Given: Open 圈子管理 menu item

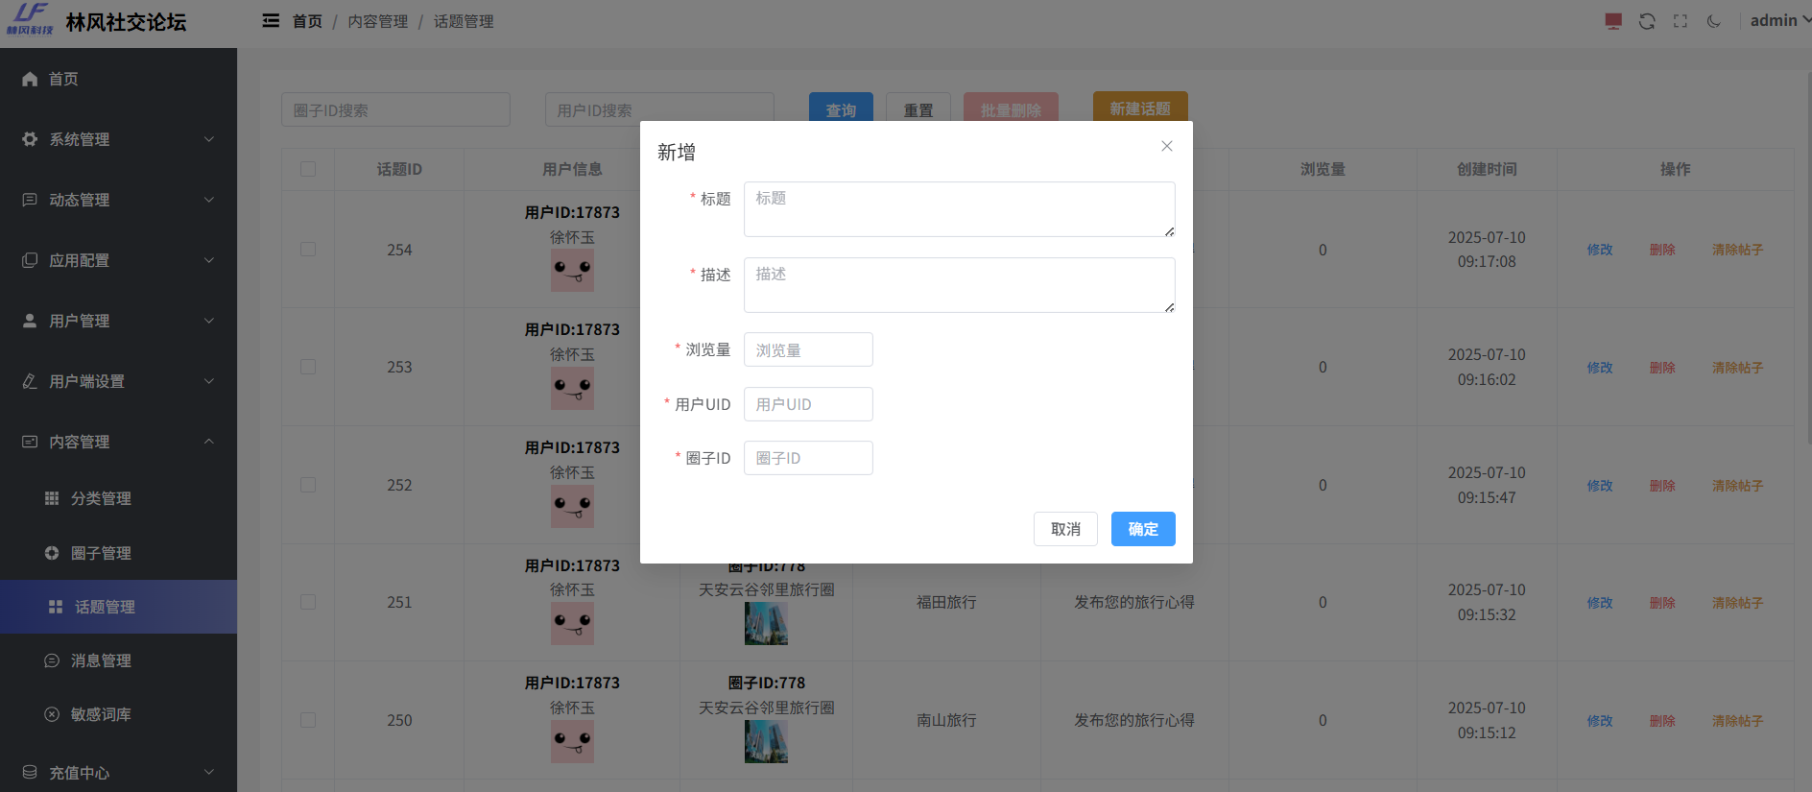Looking at the screenshot, I should point(118,553).
